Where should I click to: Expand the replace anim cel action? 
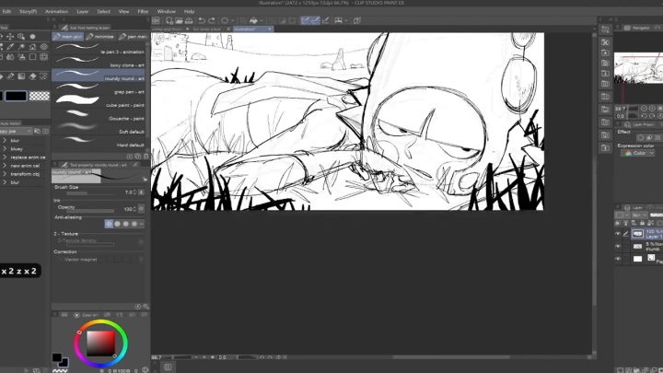pos(5,157)
